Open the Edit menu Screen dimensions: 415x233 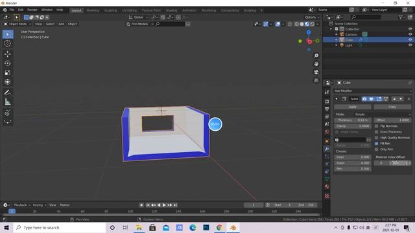point(21,10)
